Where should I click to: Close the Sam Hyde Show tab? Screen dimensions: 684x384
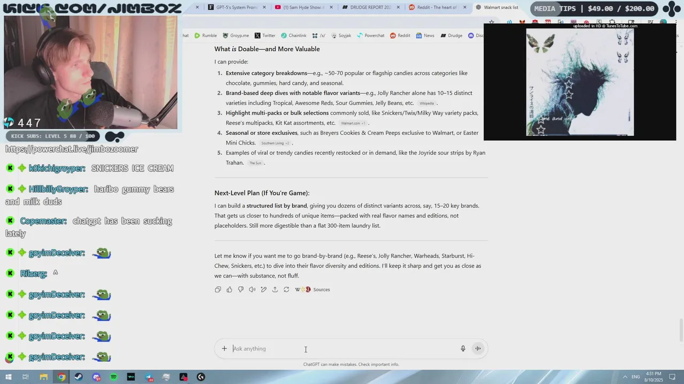coord(331,7)
